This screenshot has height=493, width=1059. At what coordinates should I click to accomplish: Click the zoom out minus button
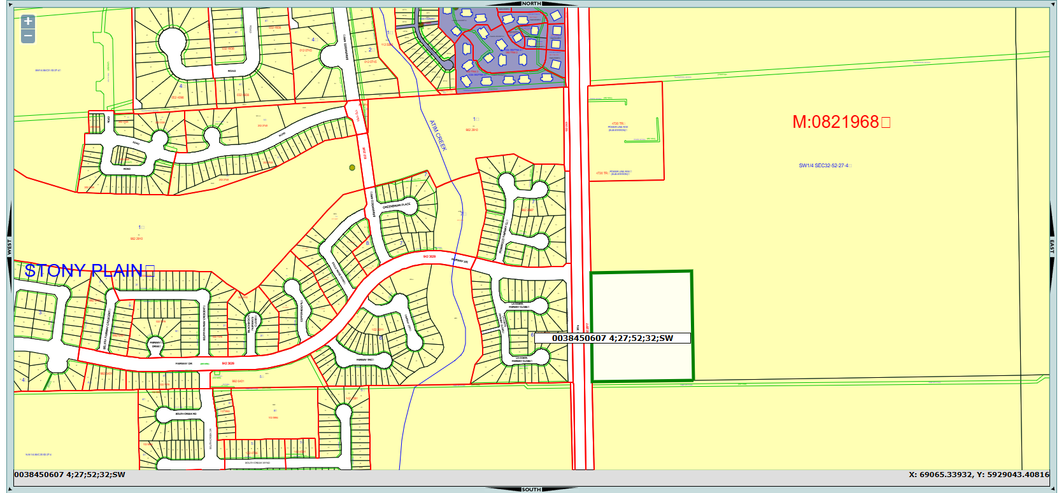28,36
